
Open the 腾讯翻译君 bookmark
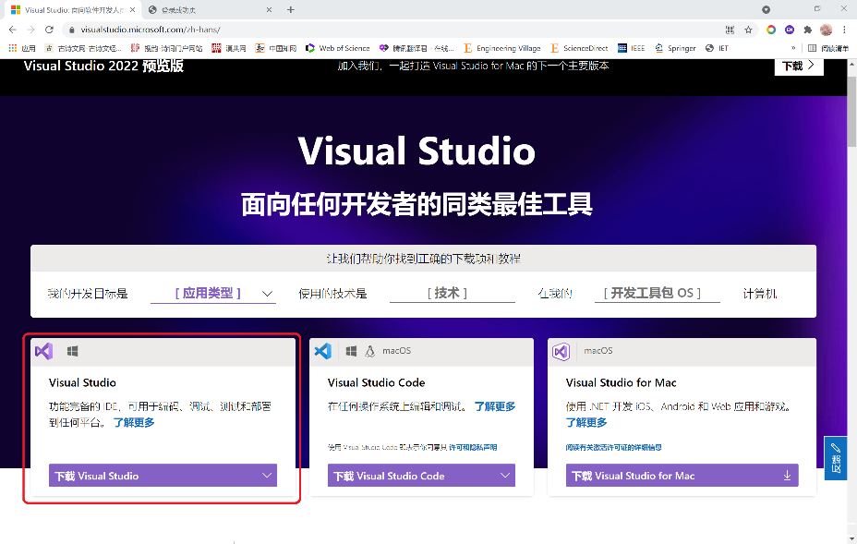416,48
